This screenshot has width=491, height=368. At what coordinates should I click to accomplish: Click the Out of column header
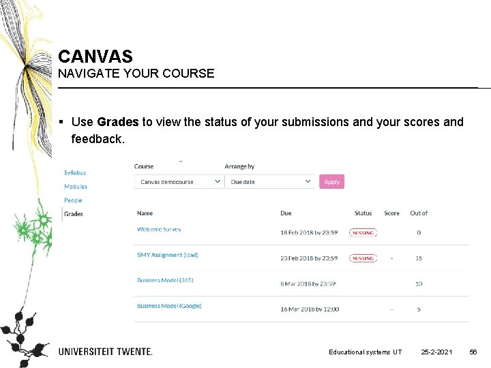tap(419, 213)
